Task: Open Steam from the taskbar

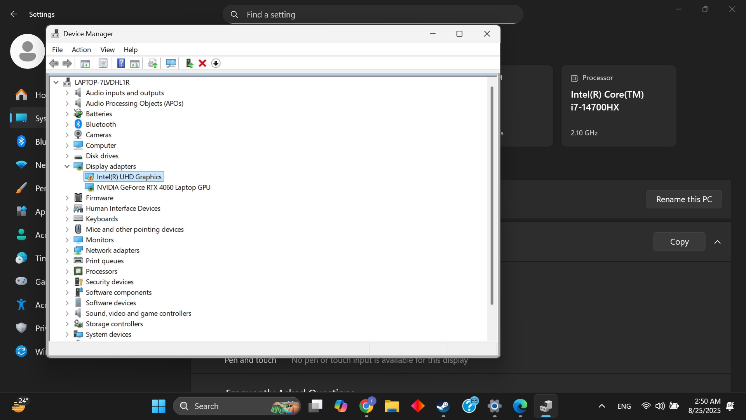Action: (443, 406)
